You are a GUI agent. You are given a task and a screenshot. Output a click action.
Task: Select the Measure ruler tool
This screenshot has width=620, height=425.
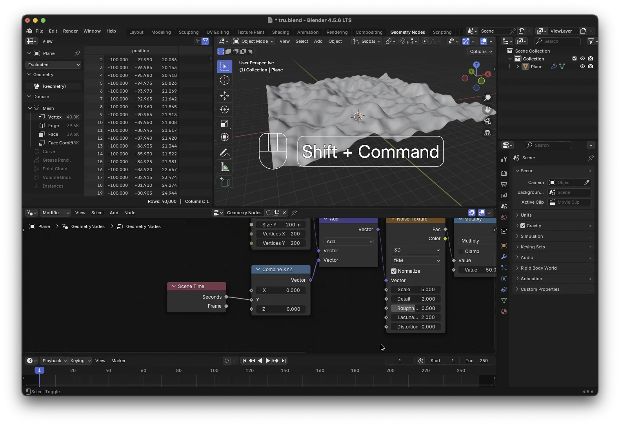[x=225, y=167]
